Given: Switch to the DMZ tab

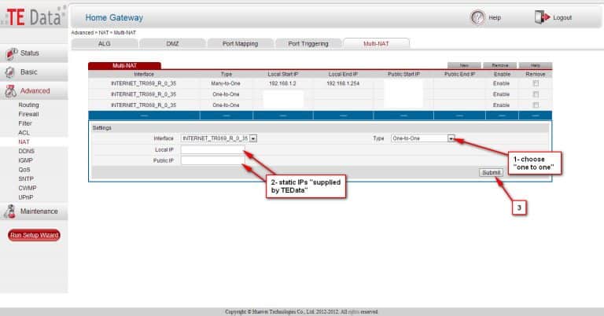Looking at the screenshot, I should click(x=172, y=43).
